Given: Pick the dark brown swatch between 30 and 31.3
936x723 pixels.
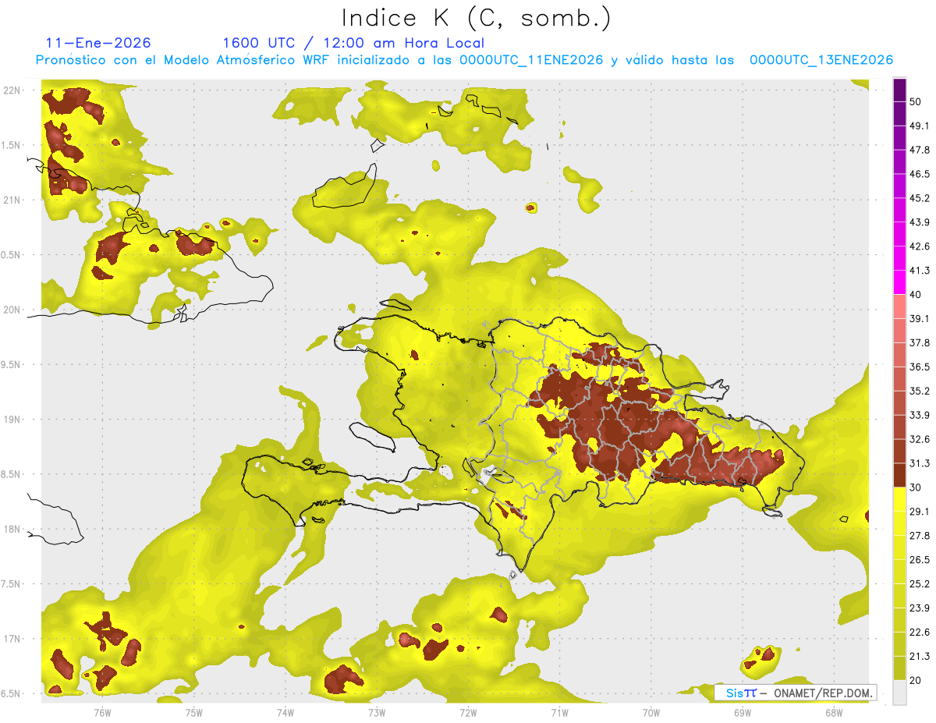Looking at the screenshot, I should pos(899,475).
